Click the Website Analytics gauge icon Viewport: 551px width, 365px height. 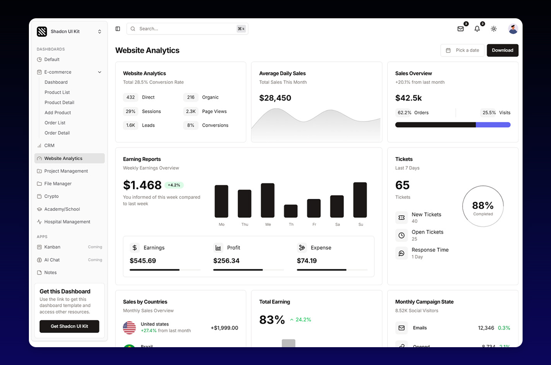pyautogui.click(x=39, y=158)
